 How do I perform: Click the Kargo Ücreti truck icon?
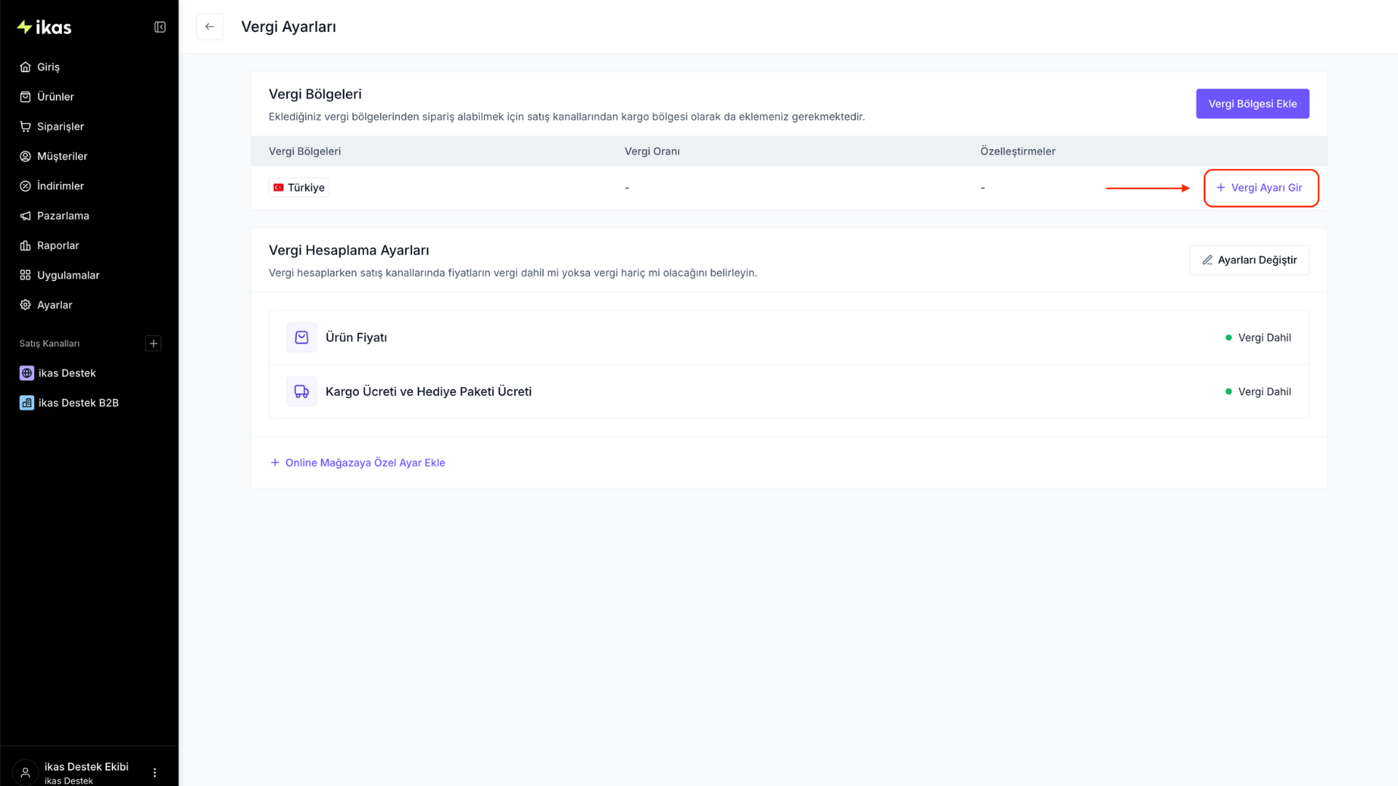coord(301,392)
